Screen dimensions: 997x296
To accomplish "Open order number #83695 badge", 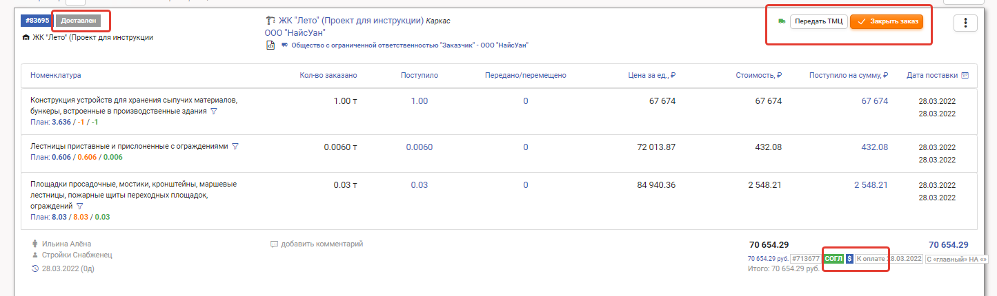I will pyautogui.click(x=37, y=21).
